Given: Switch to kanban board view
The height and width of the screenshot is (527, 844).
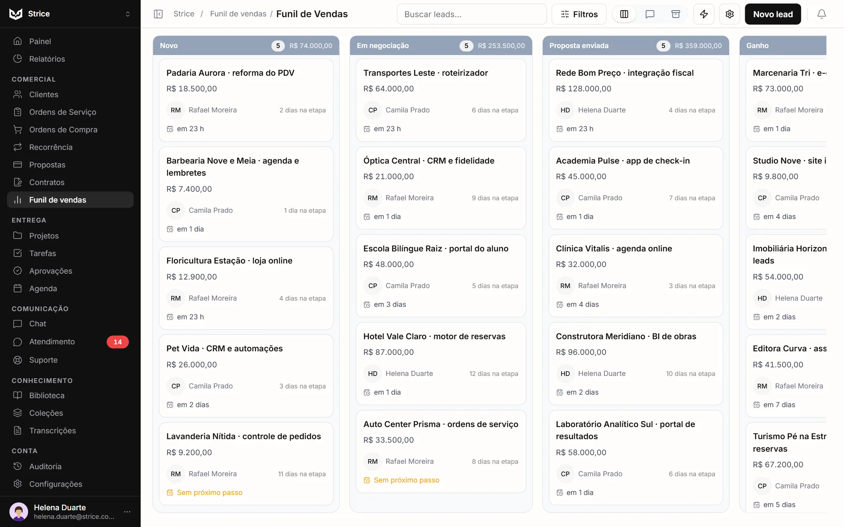Looking at the screenshot, I should (x=624, y=14).
